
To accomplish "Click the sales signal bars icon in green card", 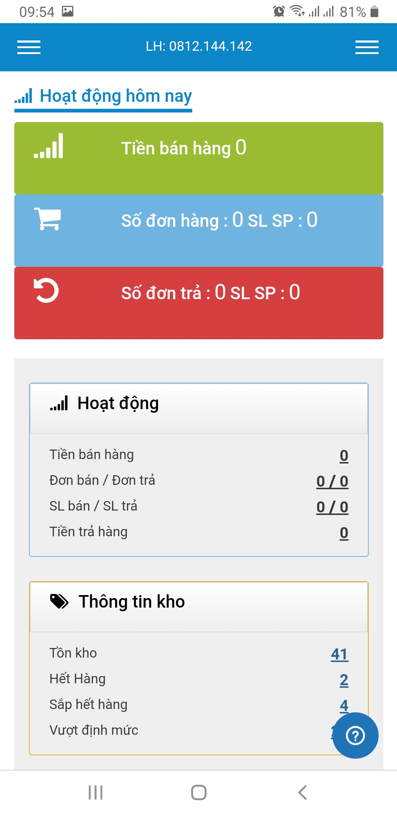I will [49, 146].
